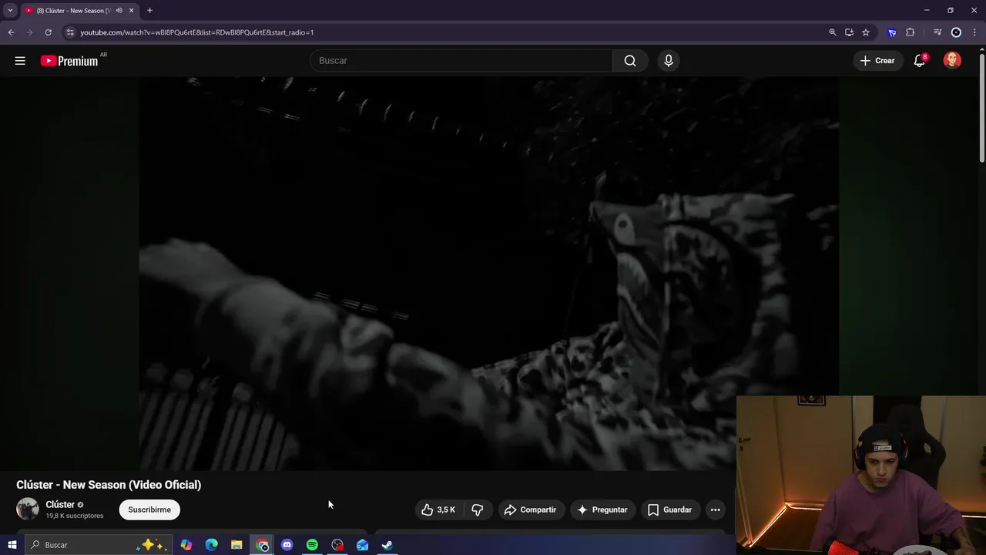Share the video via Compartir
986x555 pixels.
pos(530,510)
